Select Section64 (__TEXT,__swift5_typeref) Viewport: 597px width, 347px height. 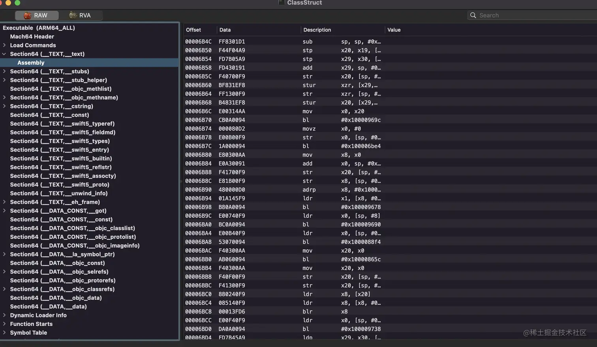click(x=62, y=123)
